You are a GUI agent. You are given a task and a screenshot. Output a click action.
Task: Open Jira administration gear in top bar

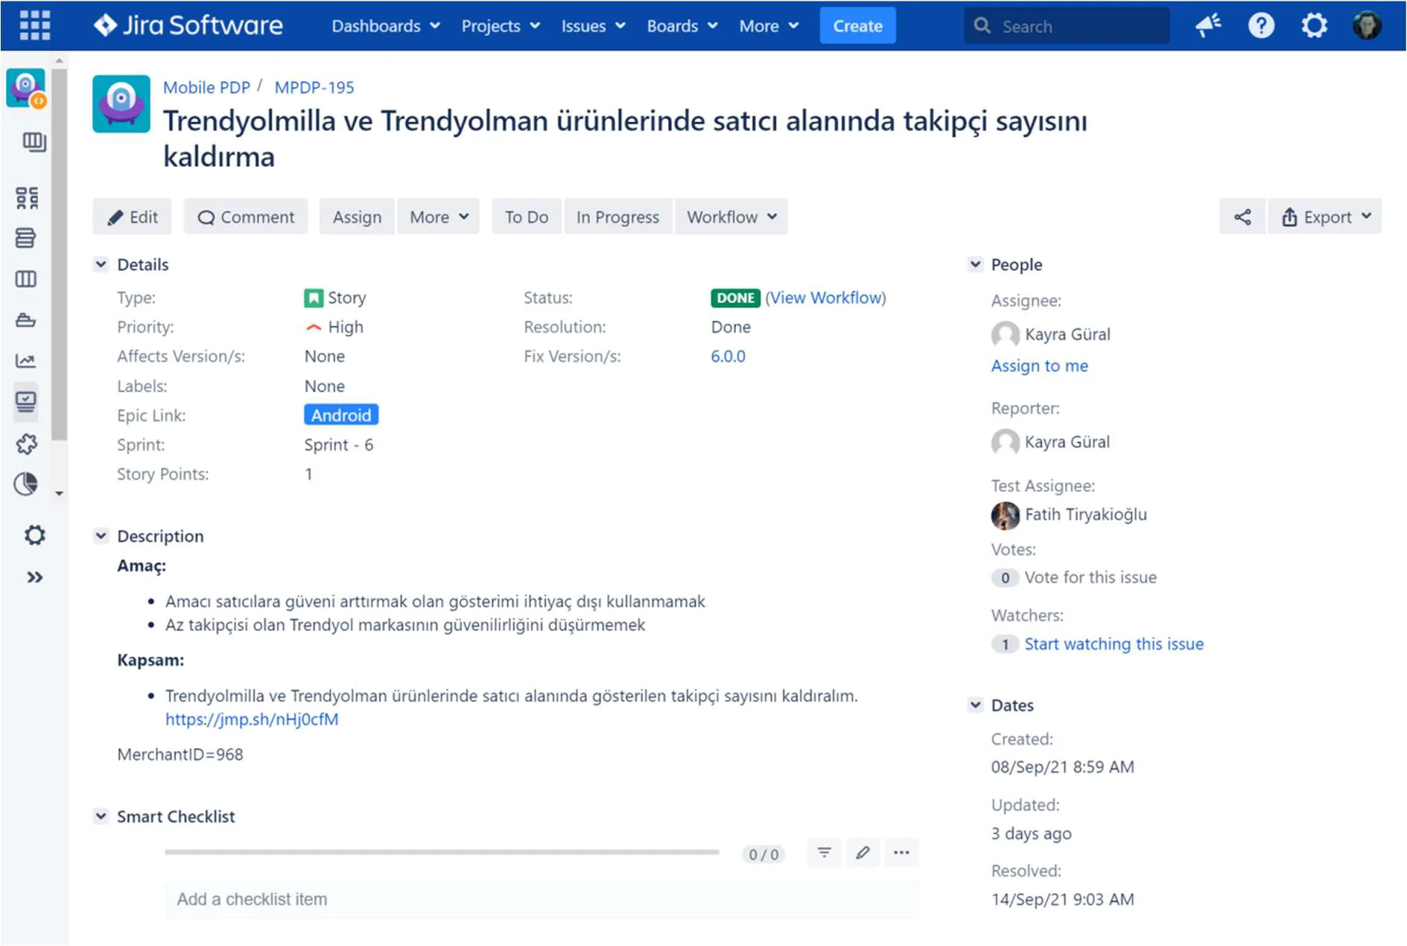click(1314, 26)
